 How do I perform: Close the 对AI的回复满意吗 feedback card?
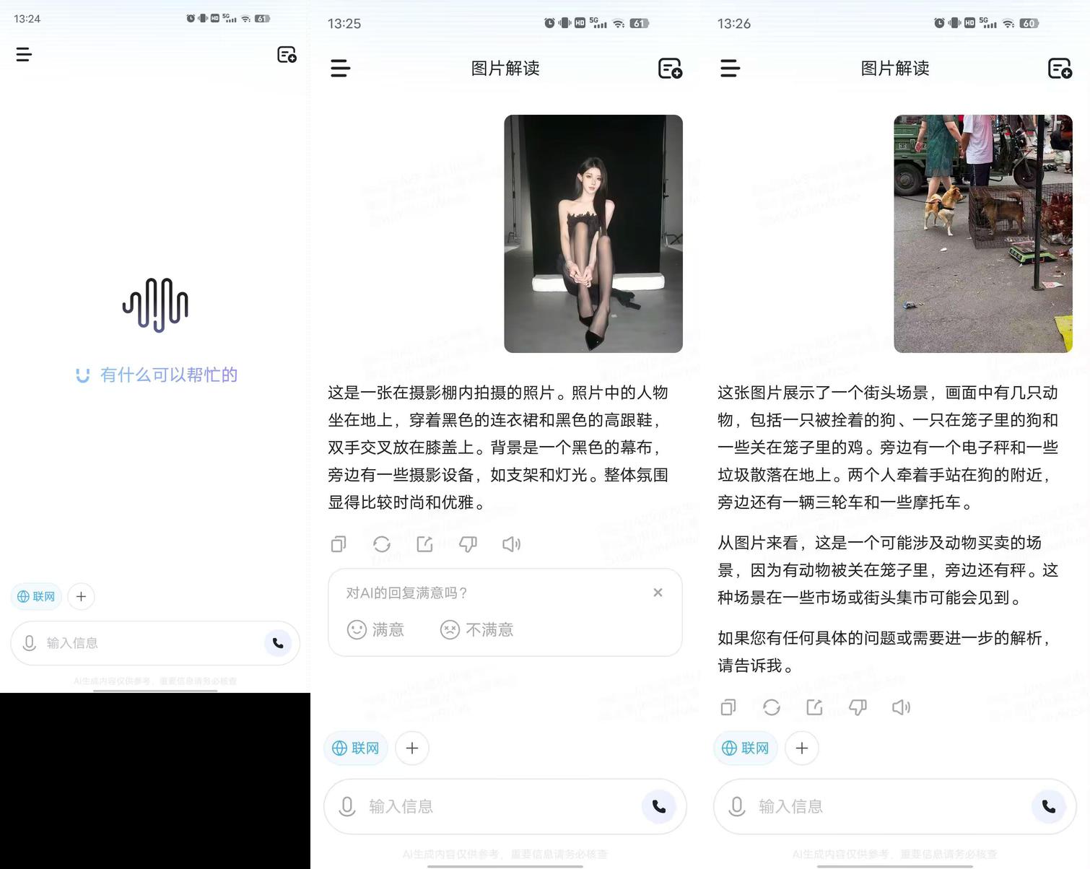point(658,593)
